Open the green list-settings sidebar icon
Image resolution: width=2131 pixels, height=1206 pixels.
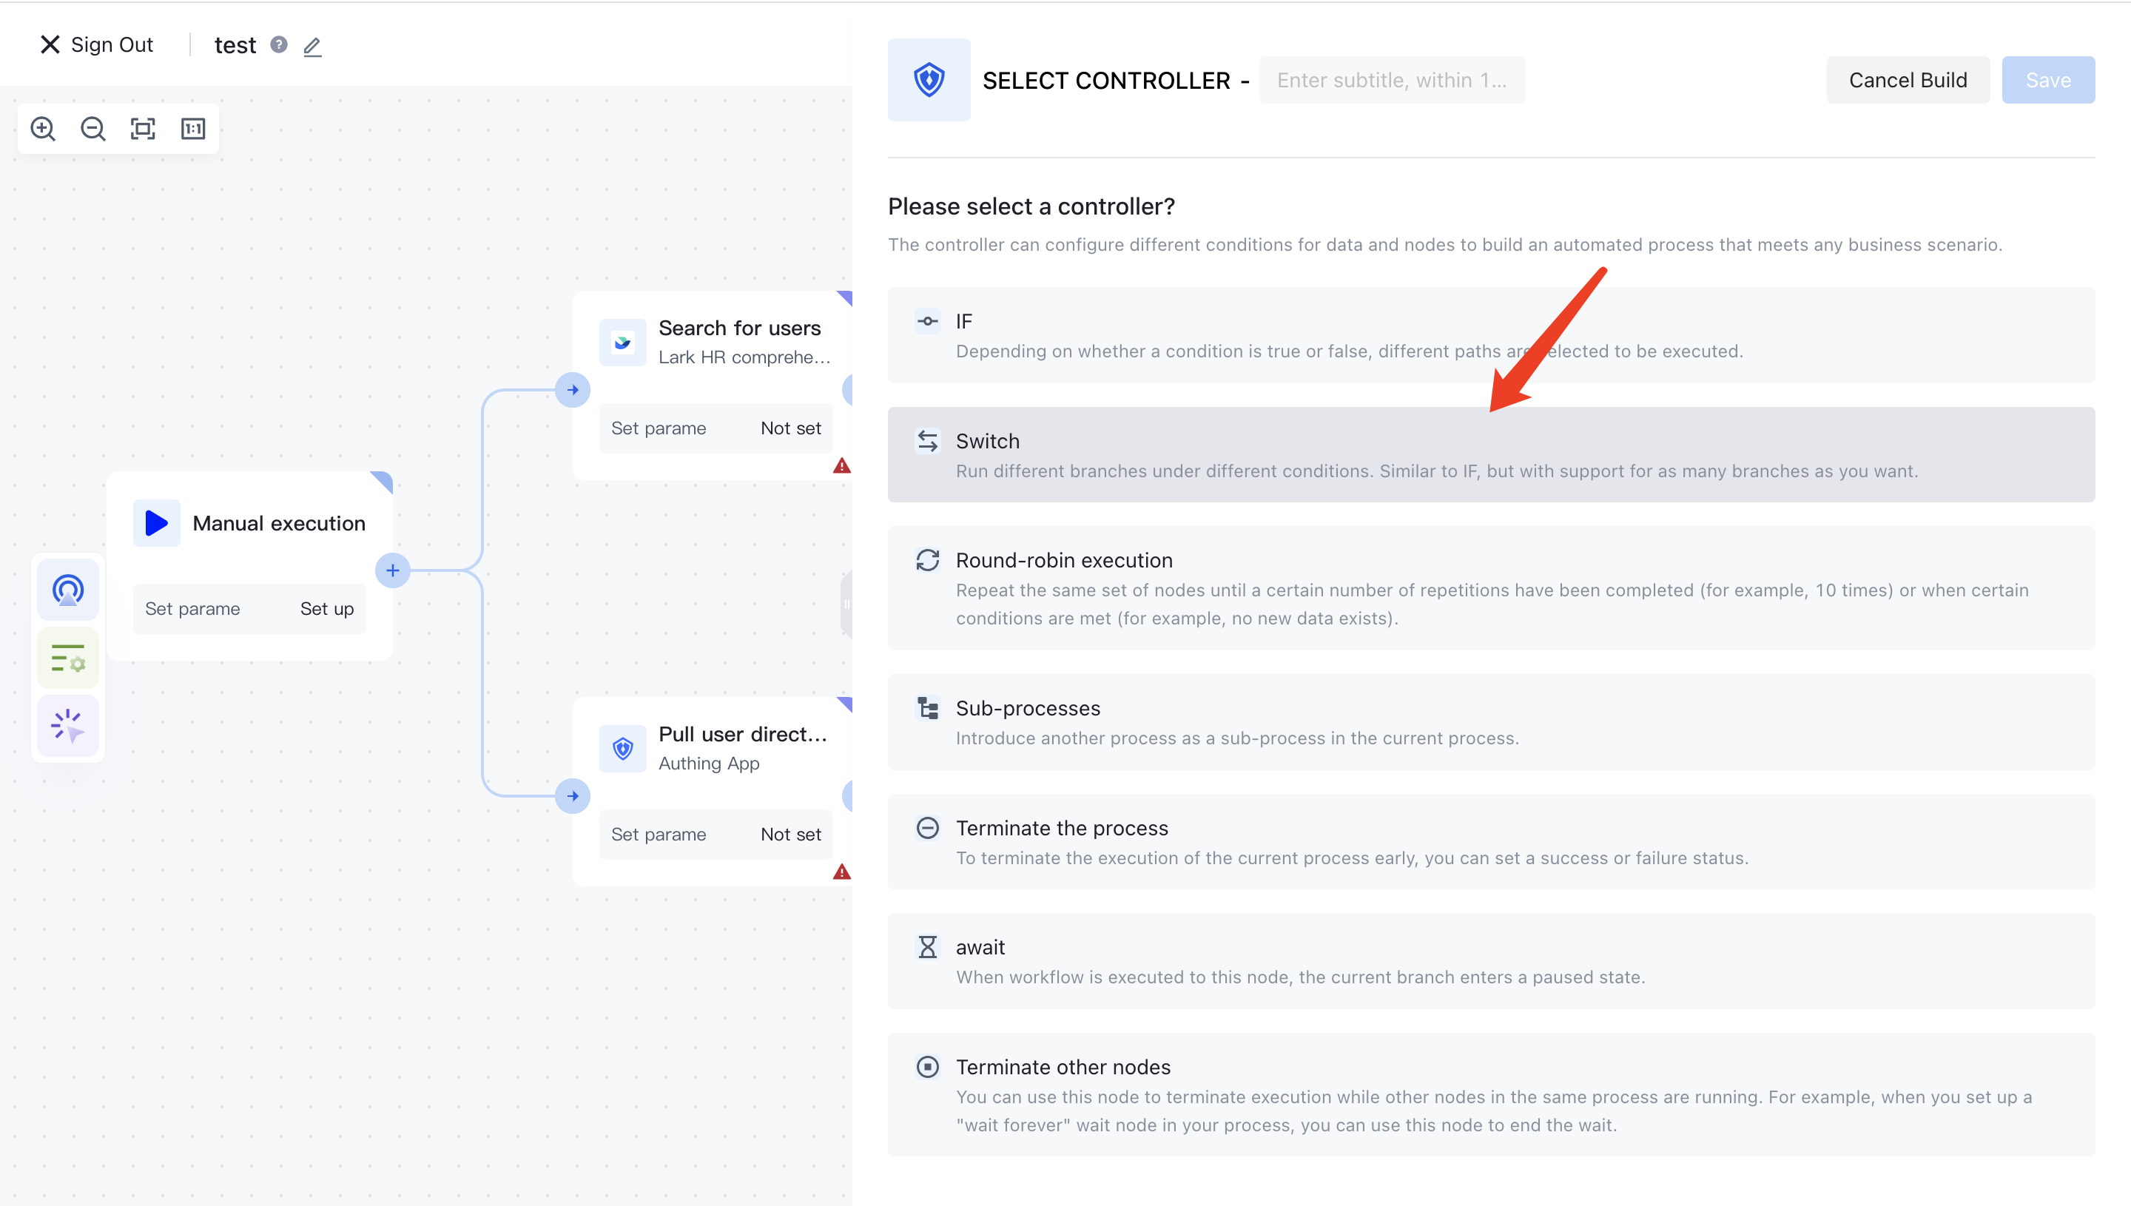(x=68, y=658)
